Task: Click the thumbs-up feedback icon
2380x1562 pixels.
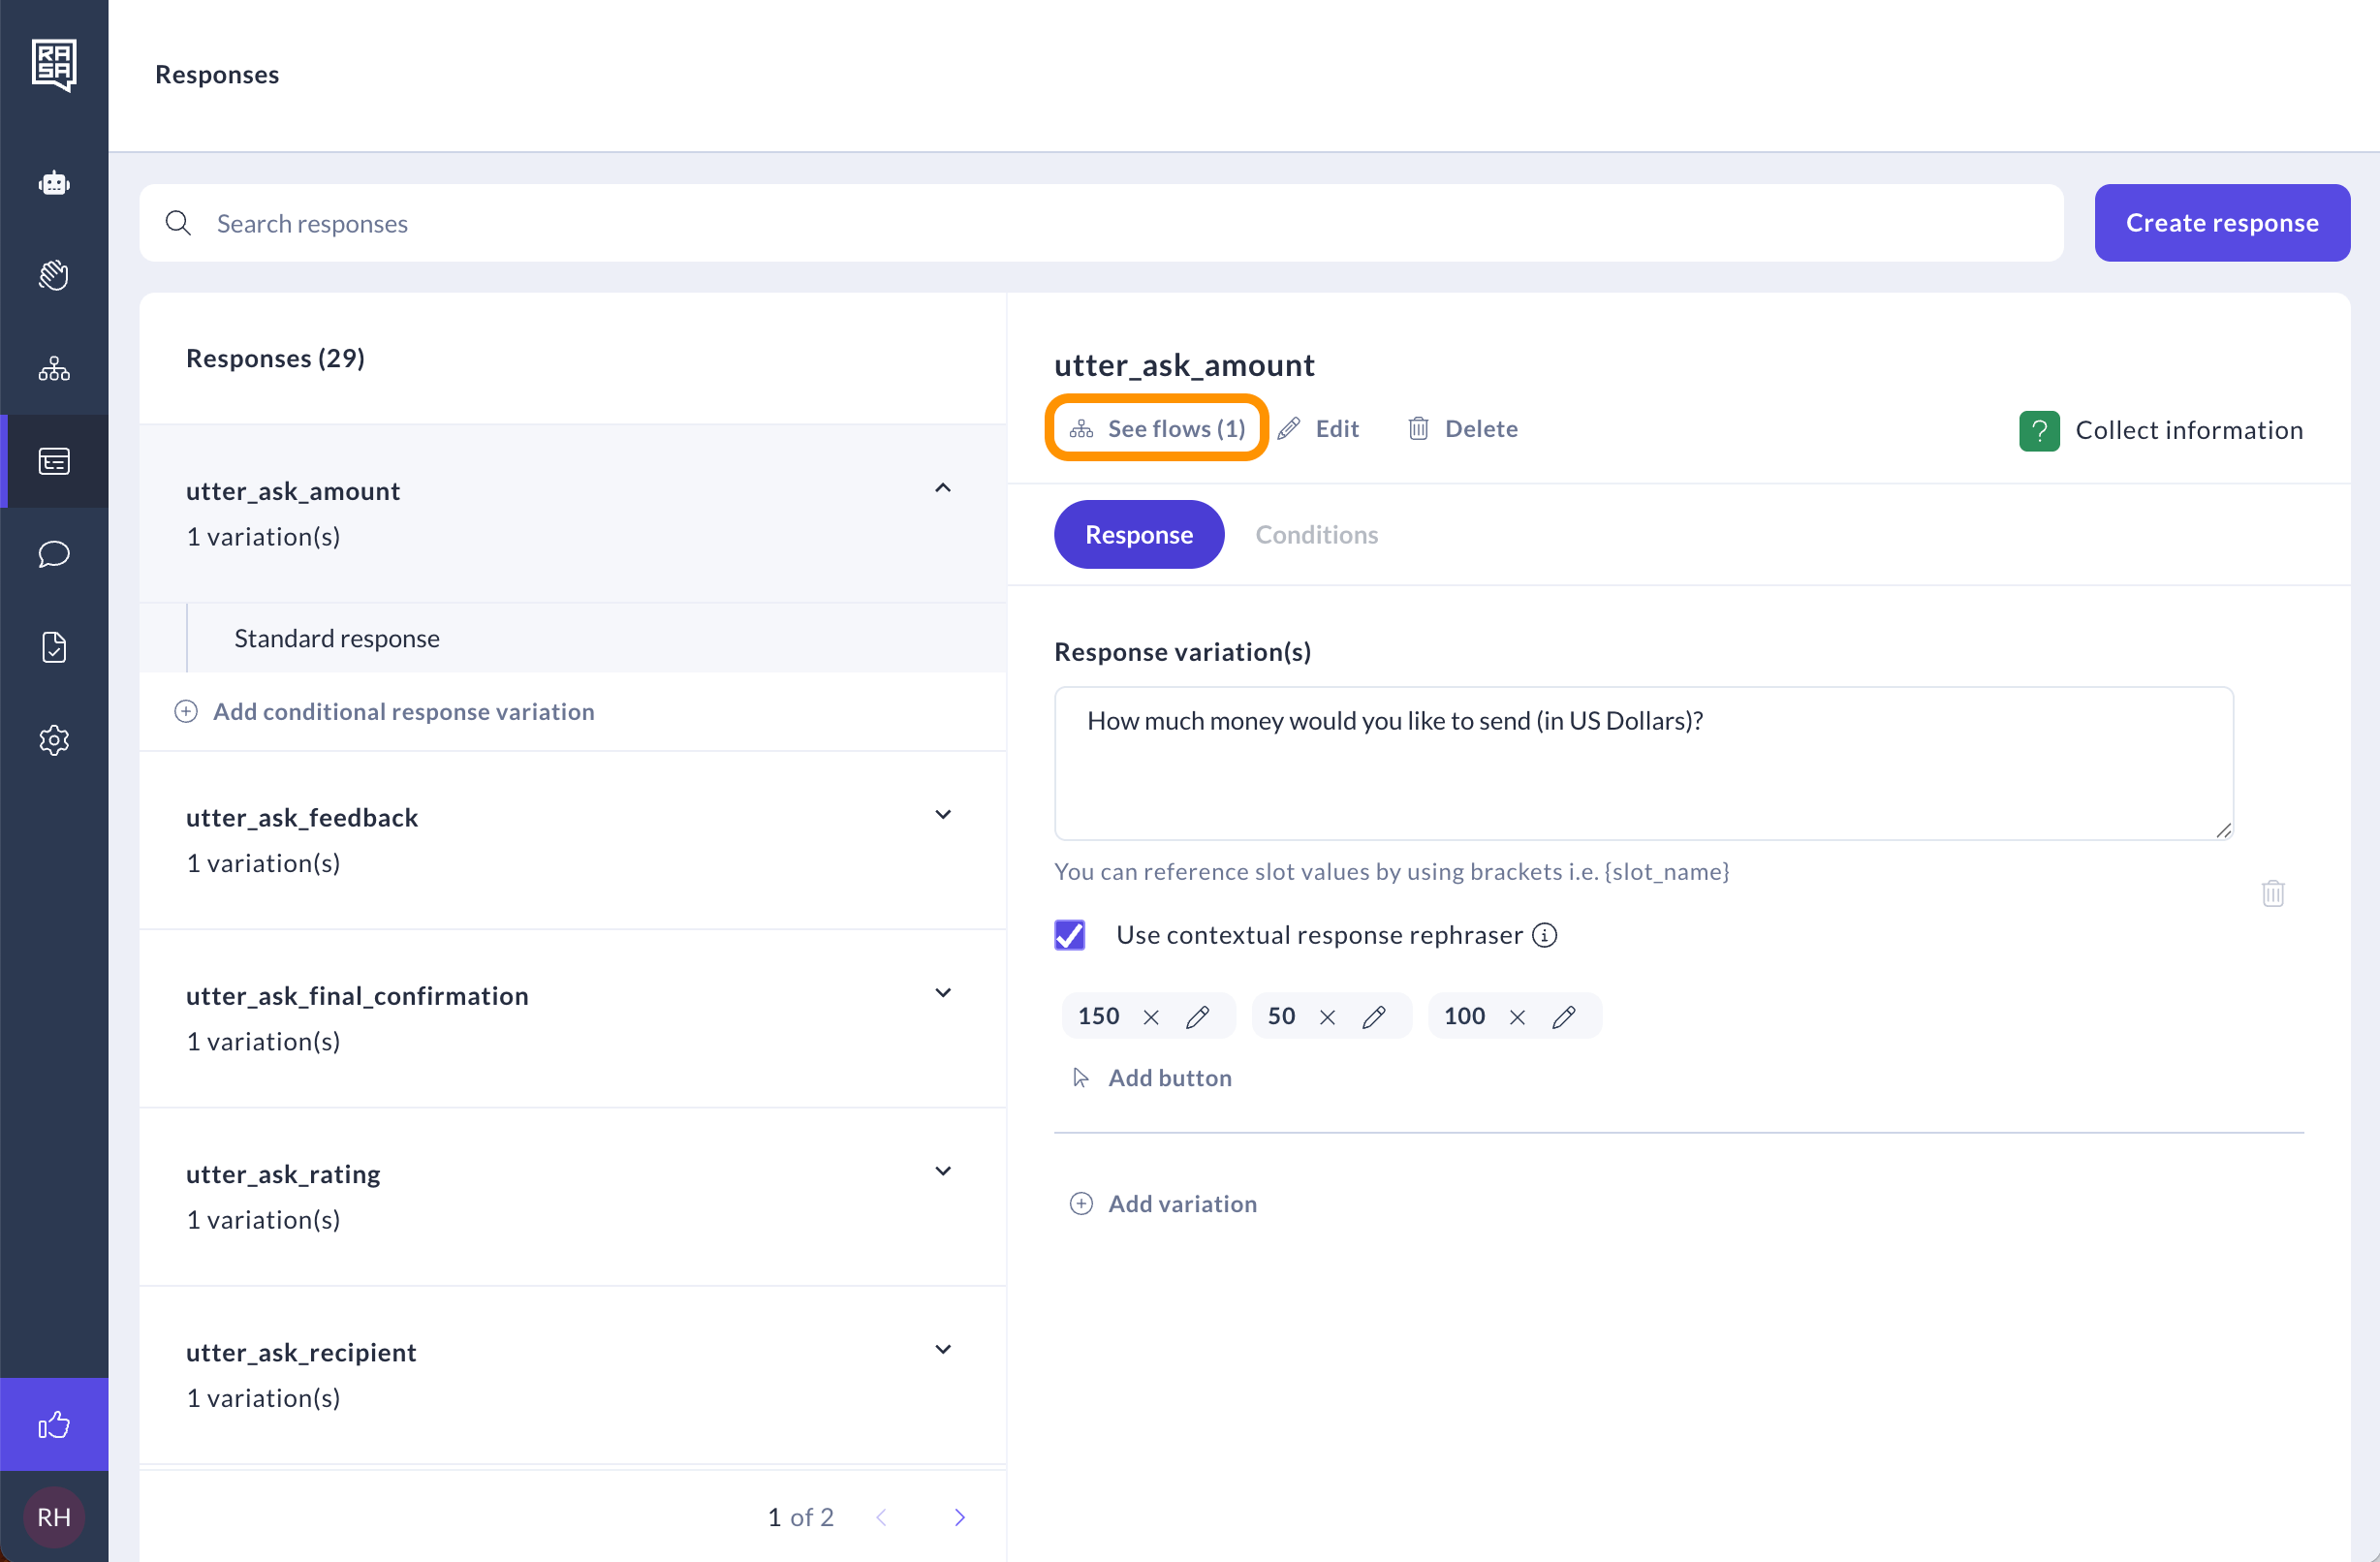Action: click(54, 1424)
